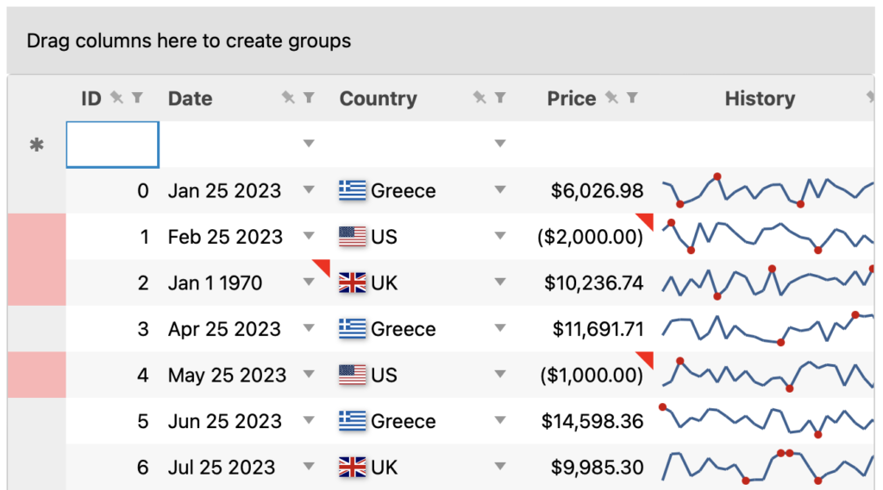Screen dimensions: 883x490
Task: Sort by the History column header
Action: tap(760, 99)
